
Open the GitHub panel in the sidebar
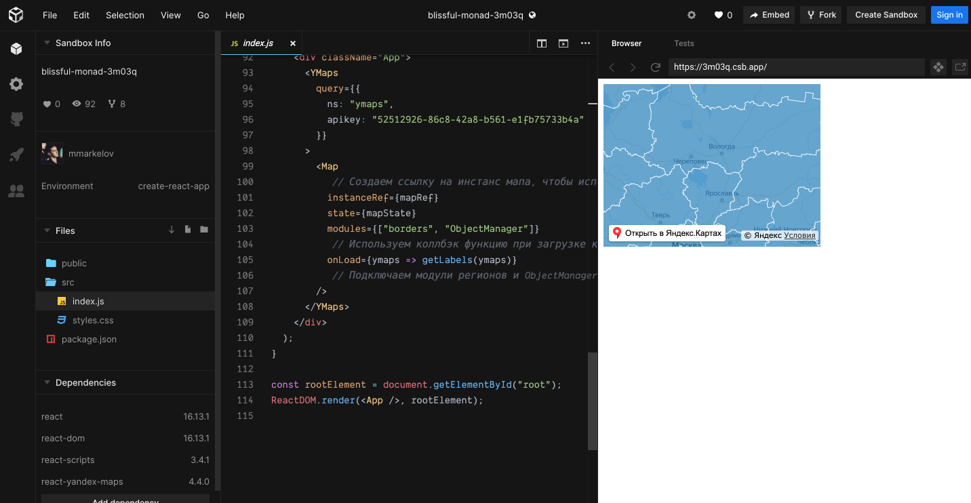[16, 119]
